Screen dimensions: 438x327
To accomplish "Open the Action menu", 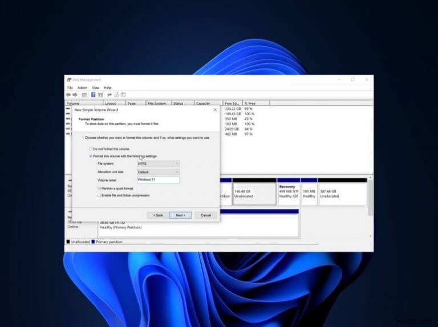I will pos(82,88).
